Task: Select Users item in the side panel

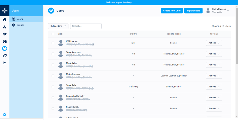Action: click(20, 19)
